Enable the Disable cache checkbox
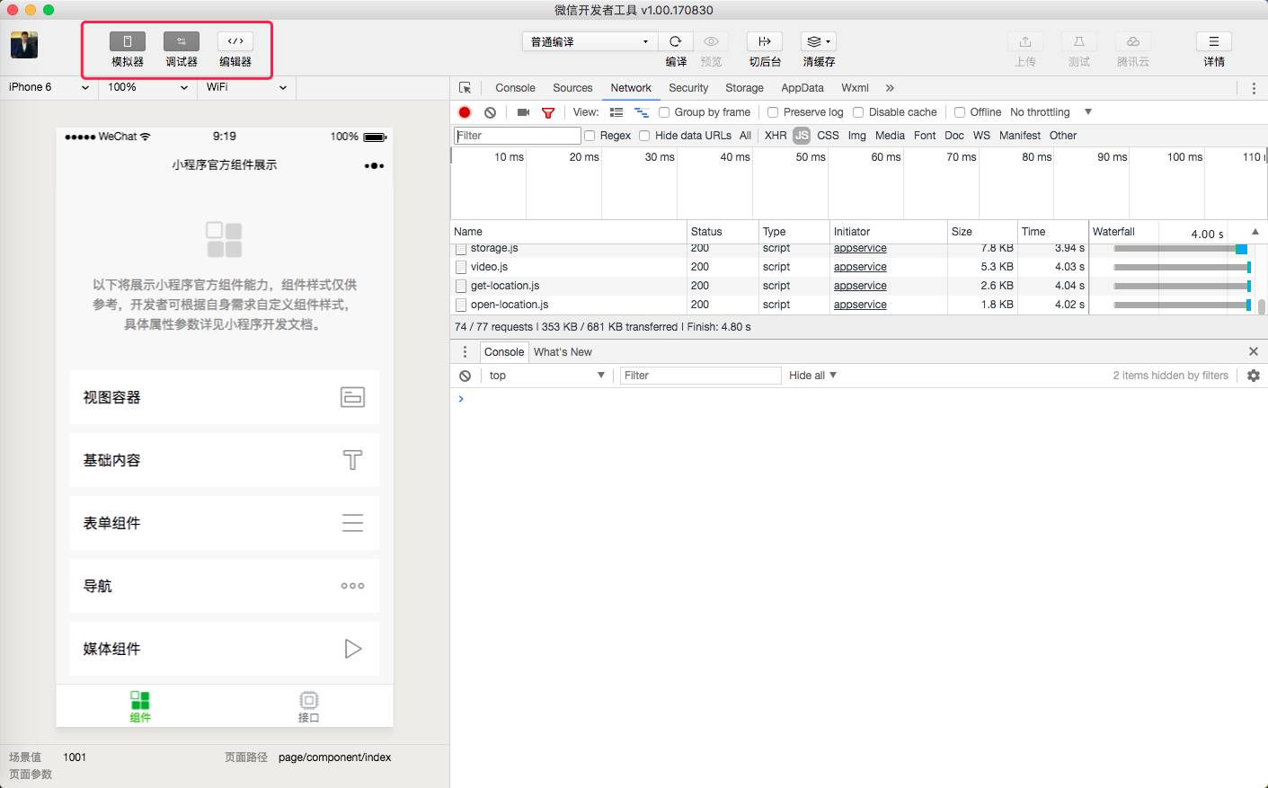This screenshot has height=788, width=1268. [x=858, y=112]
